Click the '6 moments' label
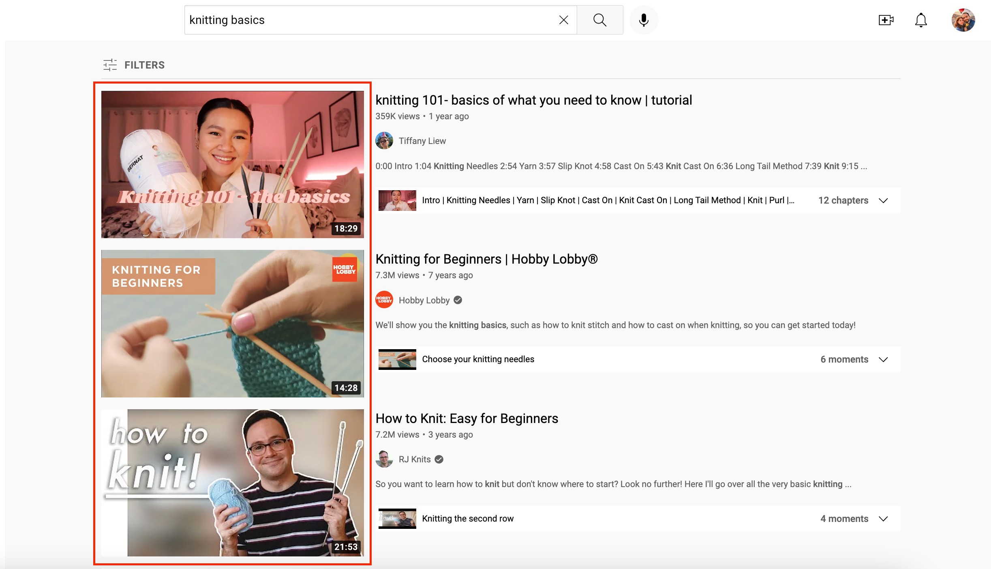Screen dimensions: 991x569 (x=844, y=359)
